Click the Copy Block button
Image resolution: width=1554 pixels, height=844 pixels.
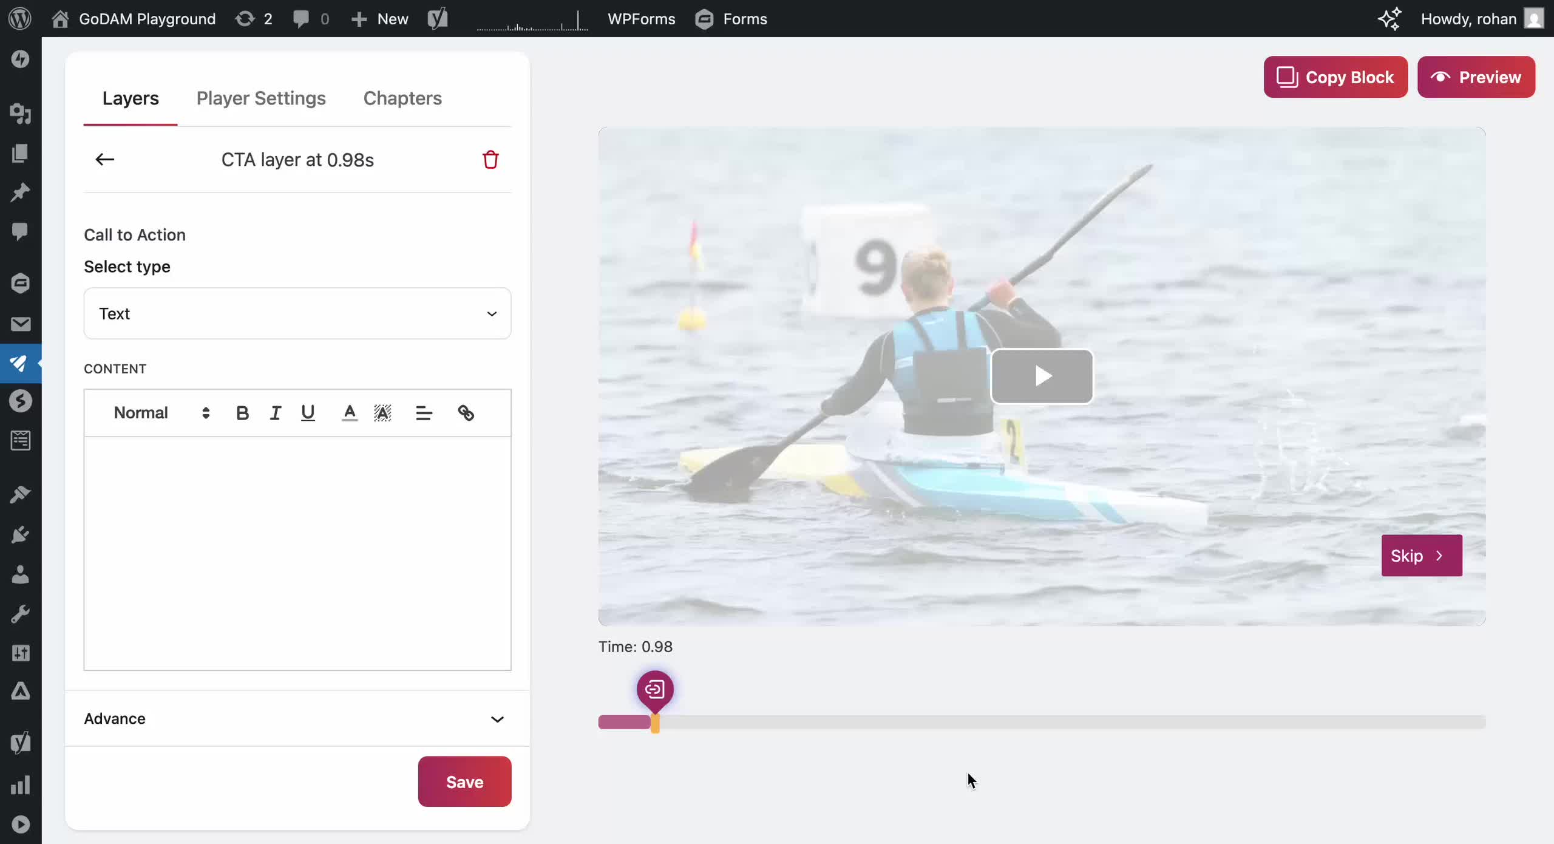coord(1335,77)
